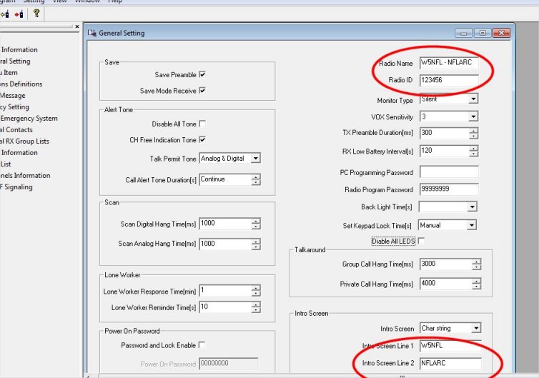
Task: Increase Scan Digital Hang Time spinner
Action: (x=256, y=221)
